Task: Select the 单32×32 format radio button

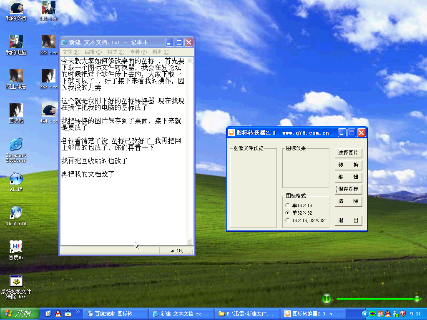Action: (x=288, y=213)
